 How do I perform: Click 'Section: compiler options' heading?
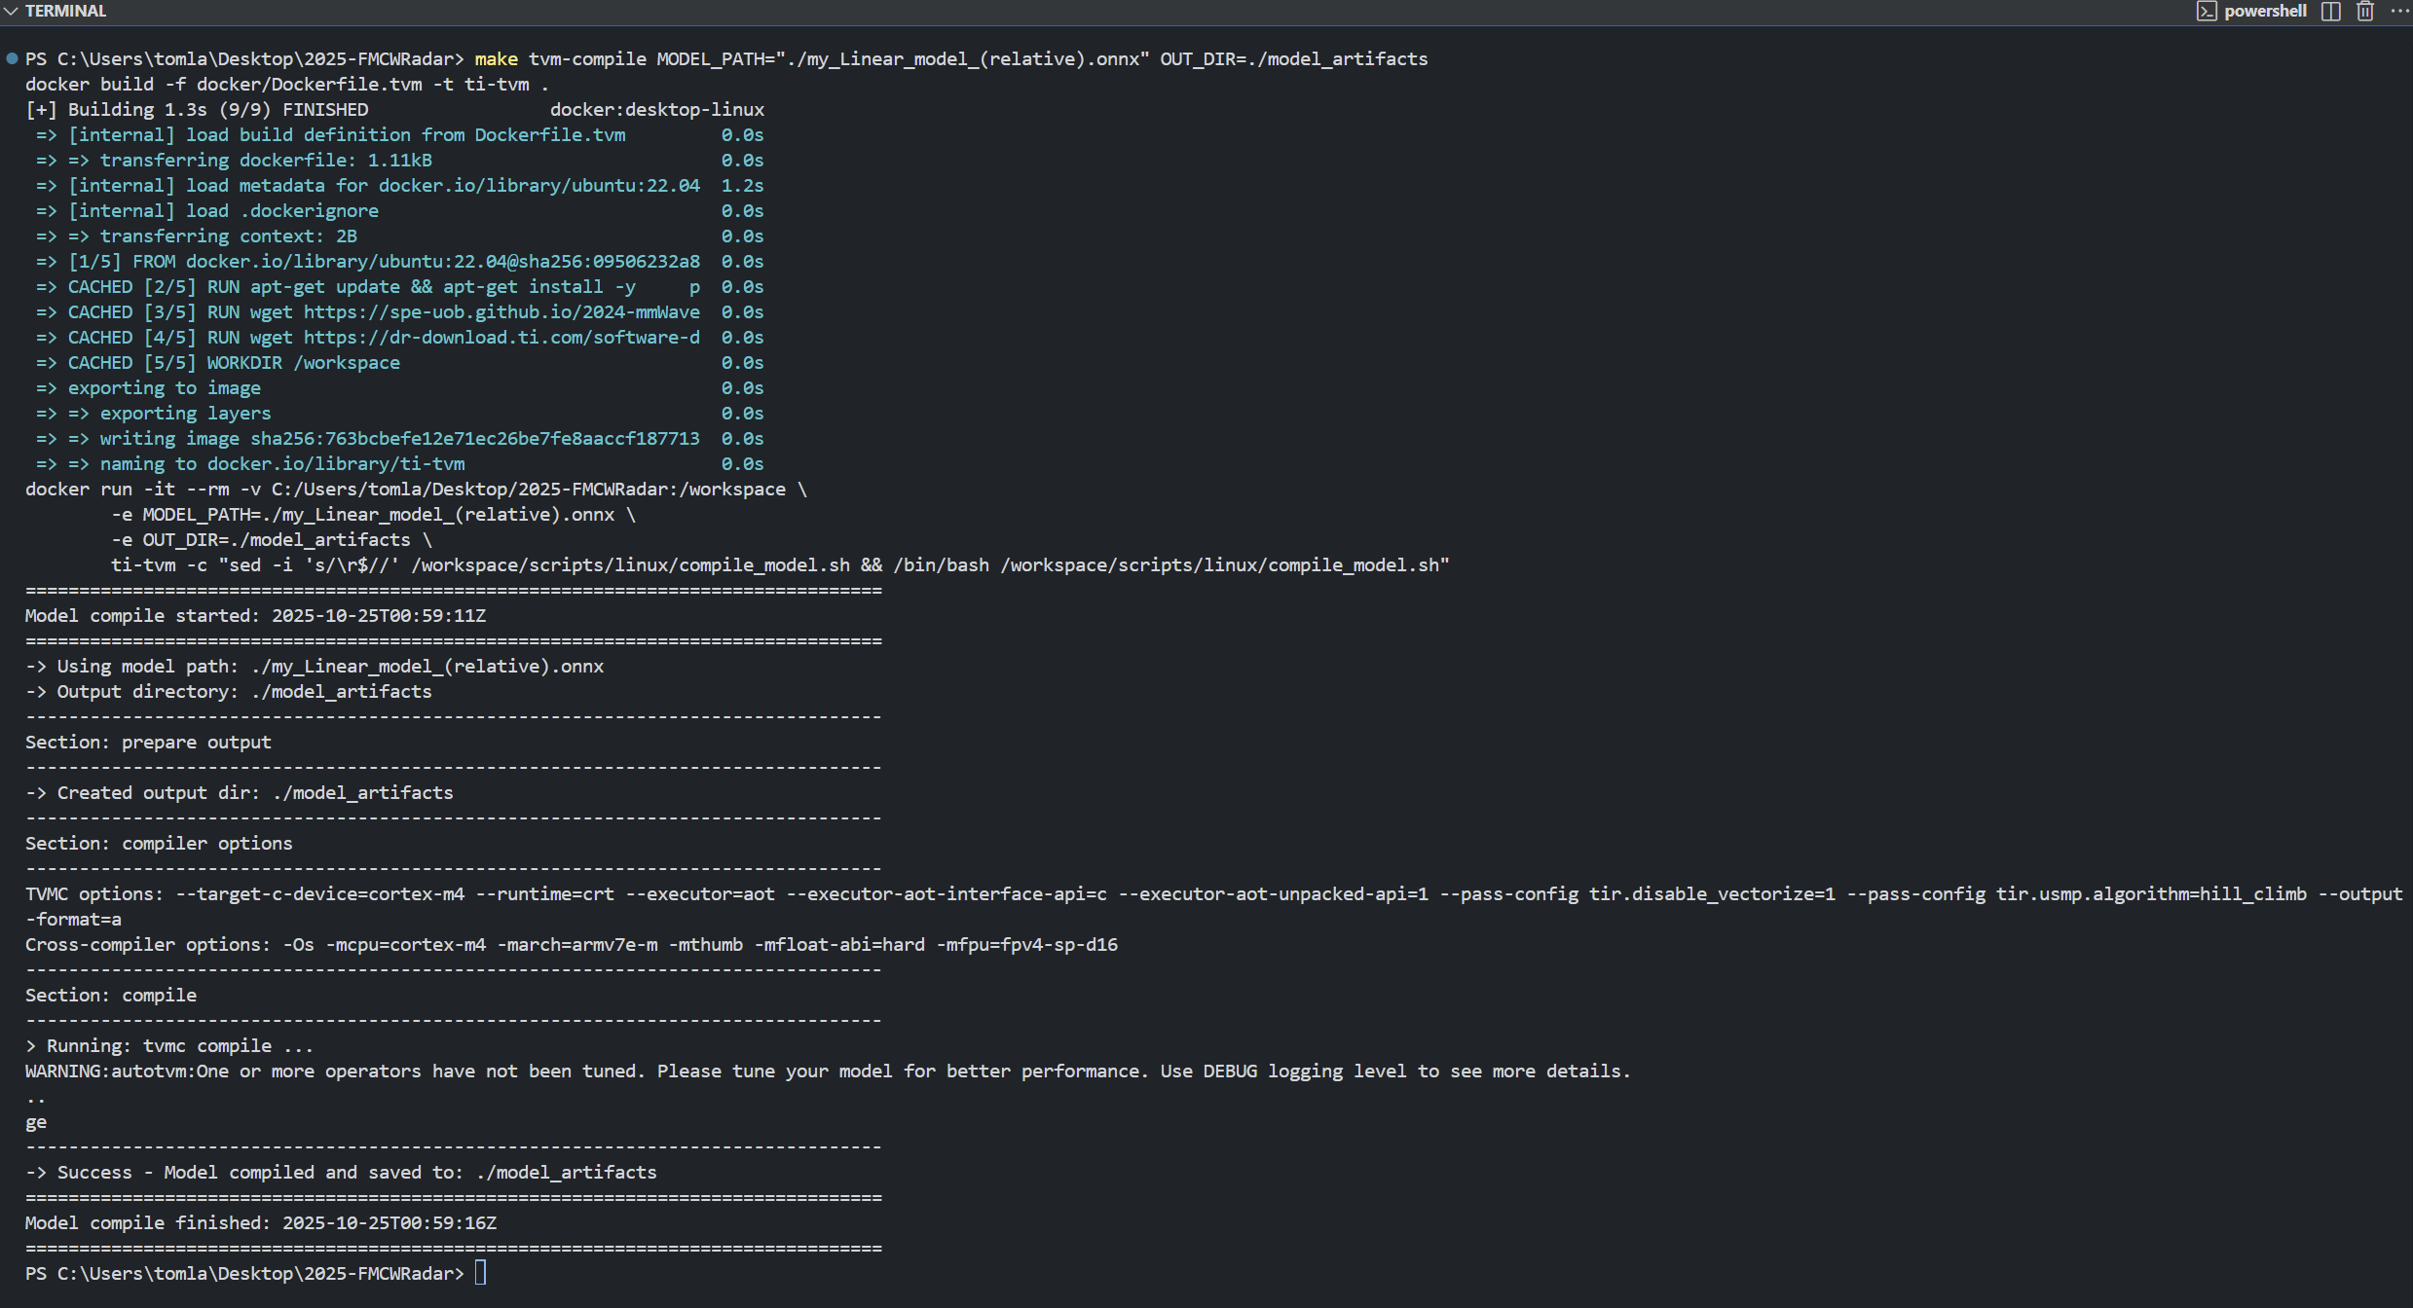[159, 843]
